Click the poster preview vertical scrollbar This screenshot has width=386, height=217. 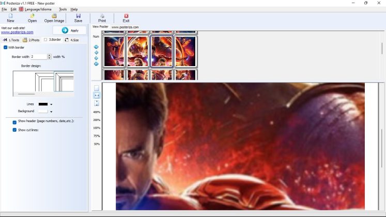pyautogui.click(x=382, y=148)
